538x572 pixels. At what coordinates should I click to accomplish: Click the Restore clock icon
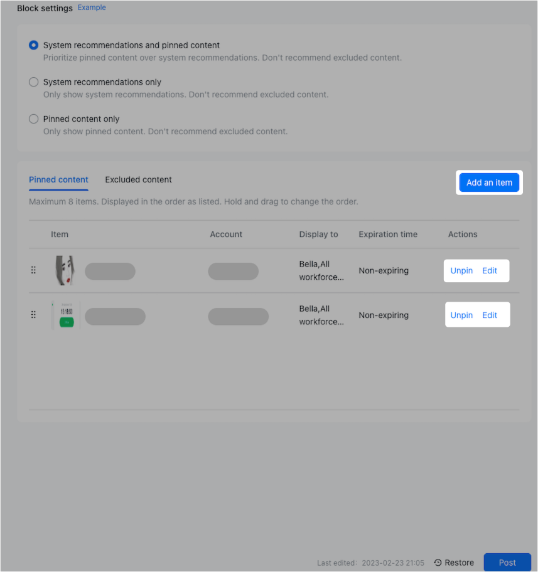click(438, 563)
